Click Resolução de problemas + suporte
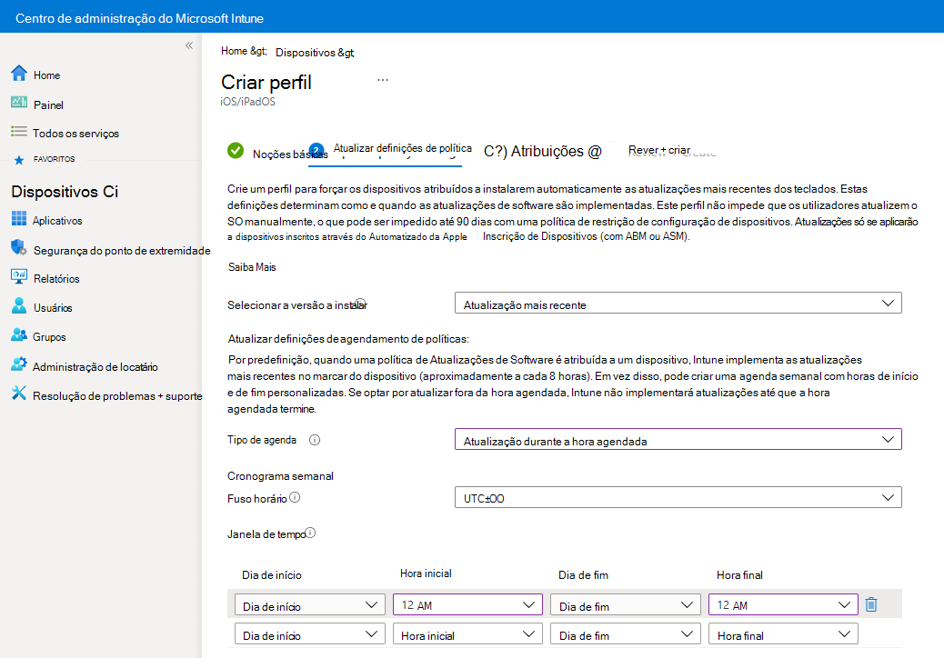944x658 pixels. click(x=20, y=393)
